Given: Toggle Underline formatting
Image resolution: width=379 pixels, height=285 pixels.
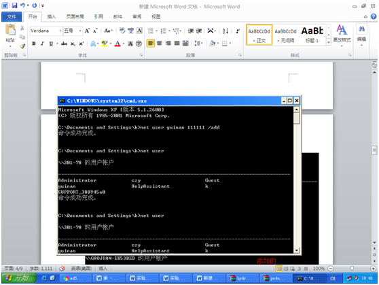Looking at the screenshot, I should pos(51,44).
